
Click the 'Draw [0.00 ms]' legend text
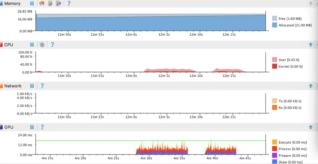(x=290, y=162)
